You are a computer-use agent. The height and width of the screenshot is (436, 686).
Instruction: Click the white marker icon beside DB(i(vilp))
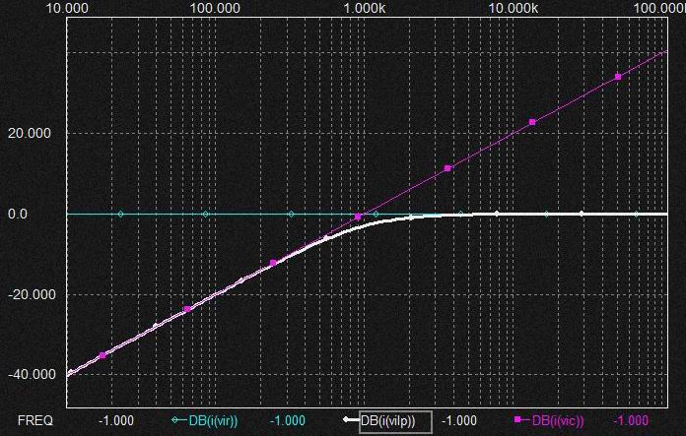(x=350, y=420)
